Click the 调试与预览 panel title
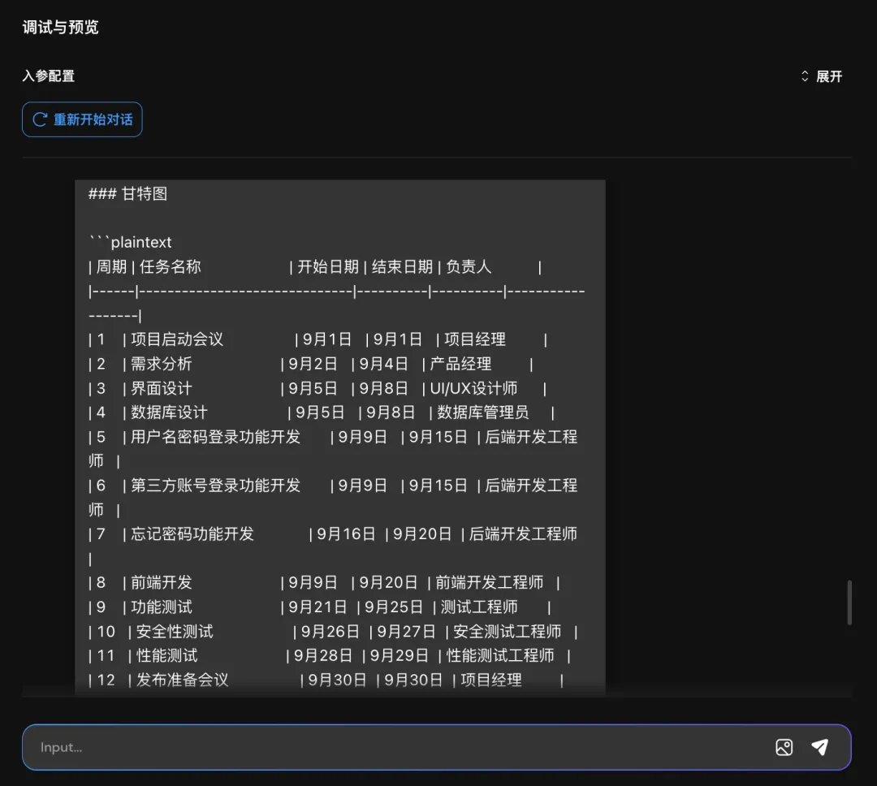This screenshot has height=786, width=877. coord(60,28)
